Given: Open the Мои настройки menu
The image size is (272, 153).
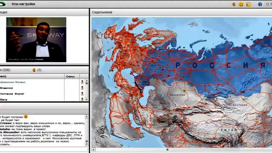Looking at the screenshot, I should 23,4.
